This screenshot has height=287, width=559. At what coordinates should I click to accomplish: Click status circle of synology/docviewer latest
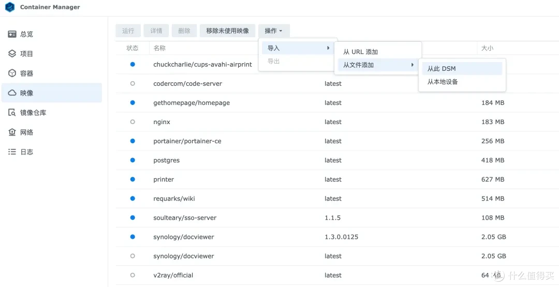point(133,256)
